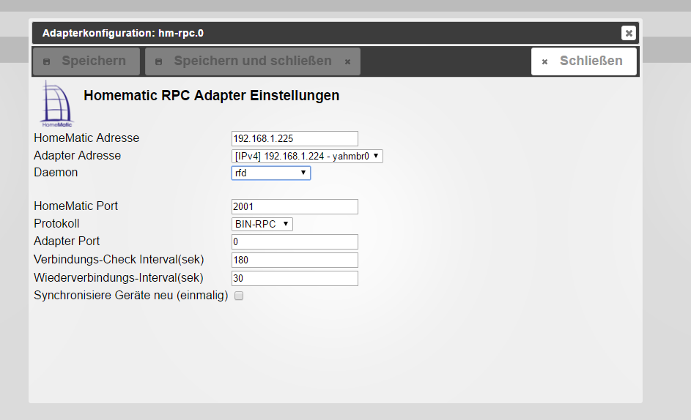Screen dimensions: 691x420
Task: Click the x icon beside Schließen
Action: click(x=544, y=62)
